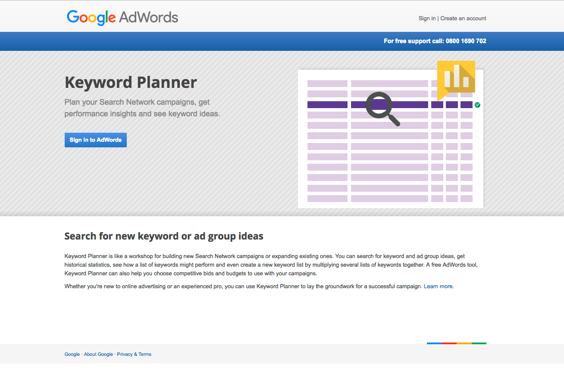The width and height of the screenshot is (564, 383).
Task: Click the Google AdWords logo
Action: tap(122, 18)
